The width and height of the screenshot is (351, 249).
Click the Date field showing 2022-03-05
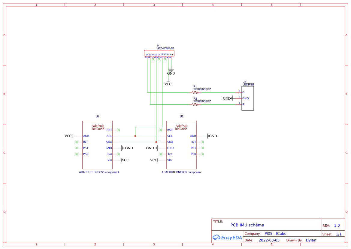pyautogui.click(x=269, y=240)
